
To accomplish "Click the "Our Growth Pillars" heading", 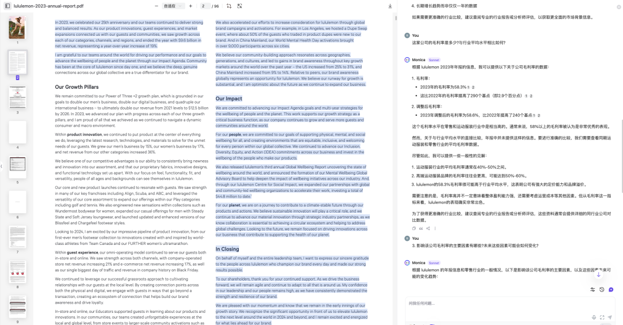I will [x=77, y=87].
